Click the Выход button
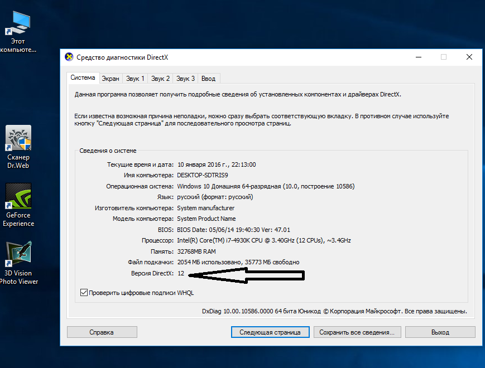This screenshot has height=368, width=485. [440, 332]
